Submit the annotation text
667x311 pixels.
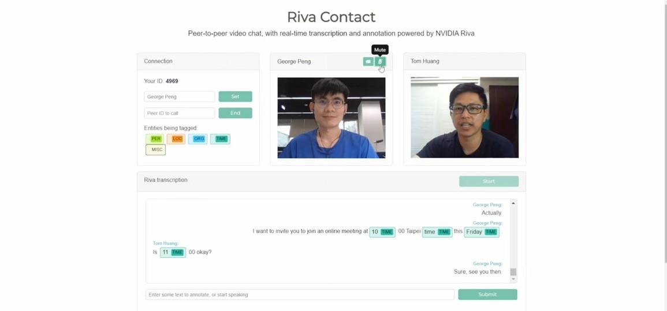487,294
